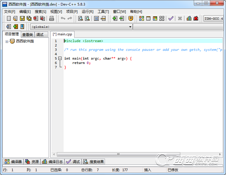Click the Stop execution X icon
Viewport: 226px width, 175px height.
point(180,18)
